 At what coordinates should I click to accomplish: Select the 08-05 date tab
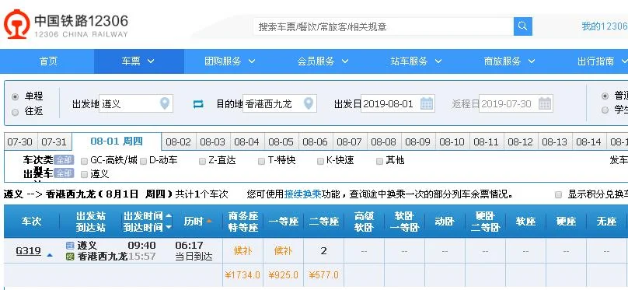[281, 142]
